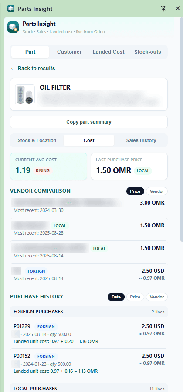Open the oil filter product thumbnail
This screenshot has height=392, width=183.
tap(25, 94)
